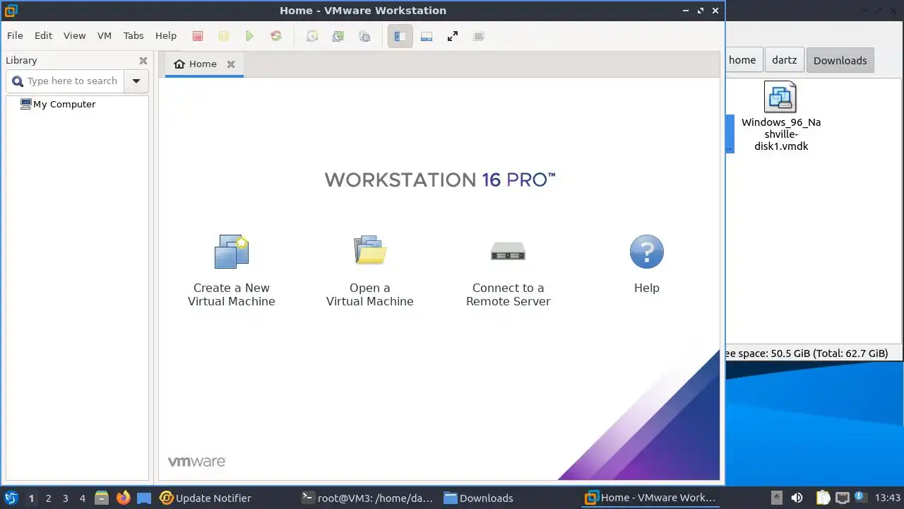Screen dimensions: 904x509
Task: Click the volume speaker tray icon
Action: (x=797, y=498)
